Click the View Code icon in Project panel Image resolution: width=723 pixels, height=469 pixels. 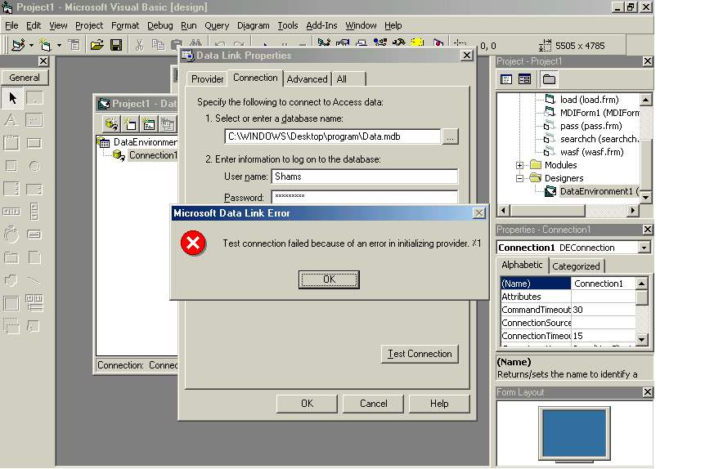click(x=506, y=79)
